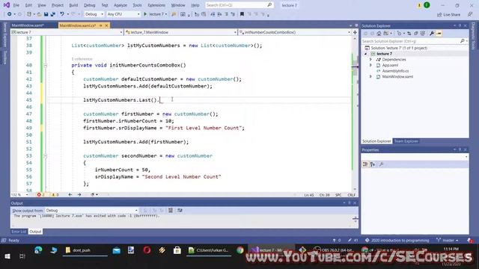Click the left arrow navigation below editor

(x=70, y=194)
